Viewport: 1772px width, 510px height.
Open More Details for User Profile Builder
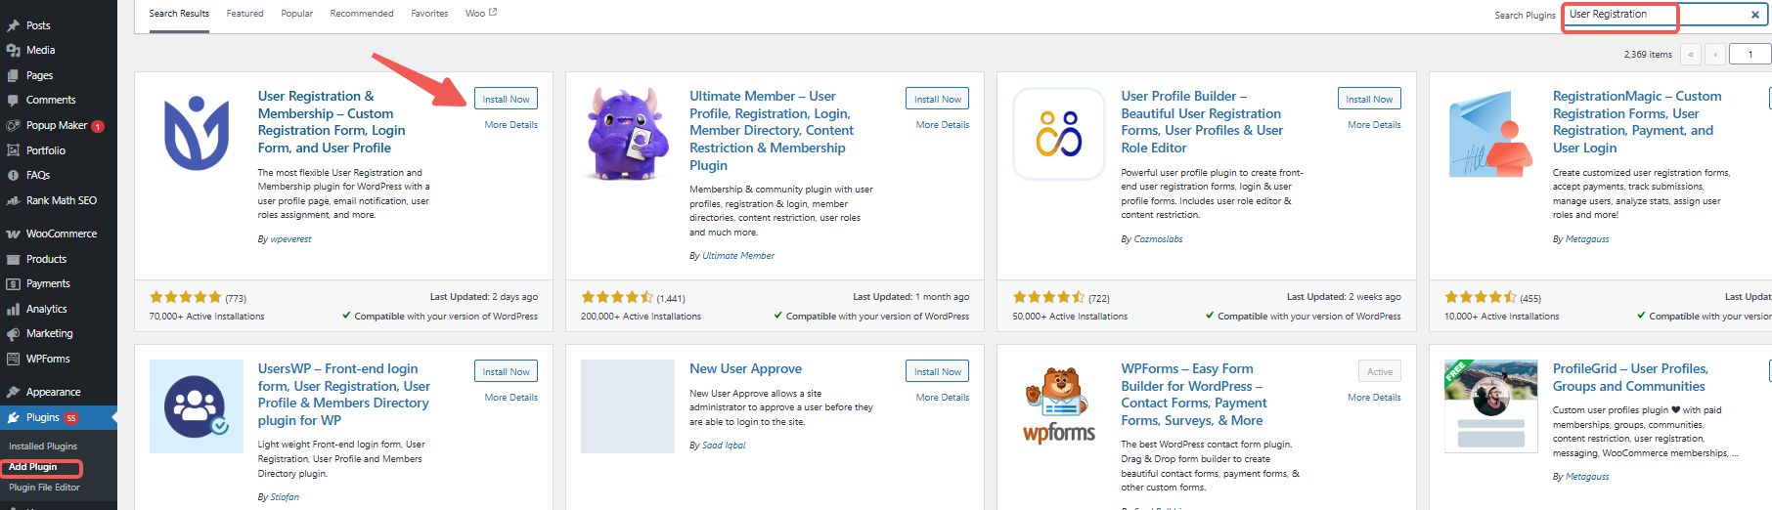click(x=1373, y=125)
